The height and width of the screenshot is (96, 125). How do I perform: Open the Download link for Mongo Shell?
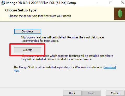[110, 67]
